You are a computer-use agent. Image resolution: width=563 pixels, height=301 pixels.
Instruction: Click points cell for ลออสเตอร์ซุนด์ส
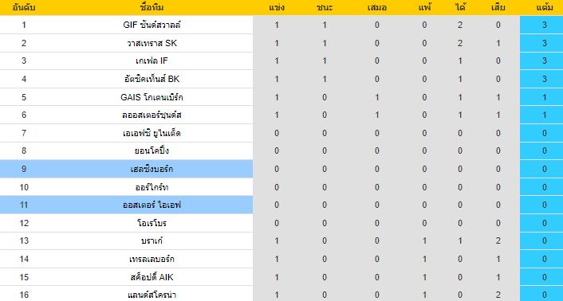pos(541,115)
